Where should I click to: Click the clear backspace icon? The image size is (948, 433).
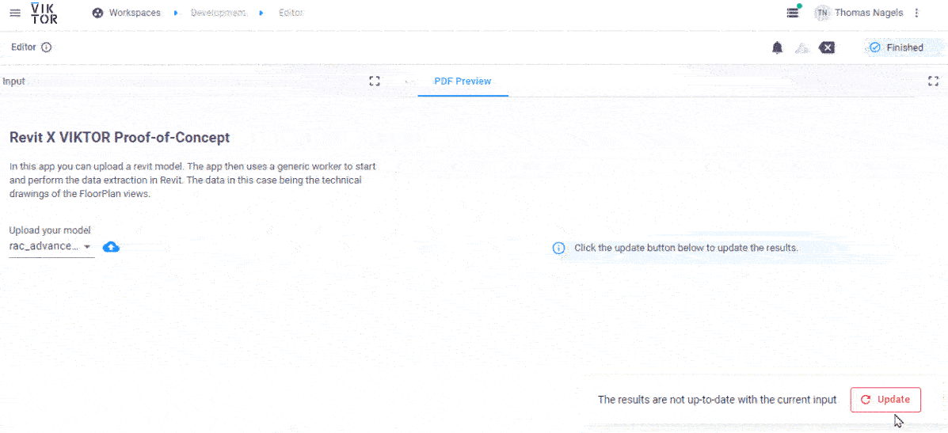pyautogui.click(x=827, y=47)
